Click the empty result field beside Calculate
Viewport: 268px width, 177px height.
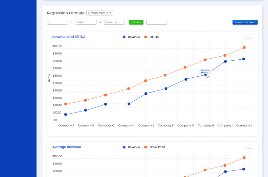157,22
